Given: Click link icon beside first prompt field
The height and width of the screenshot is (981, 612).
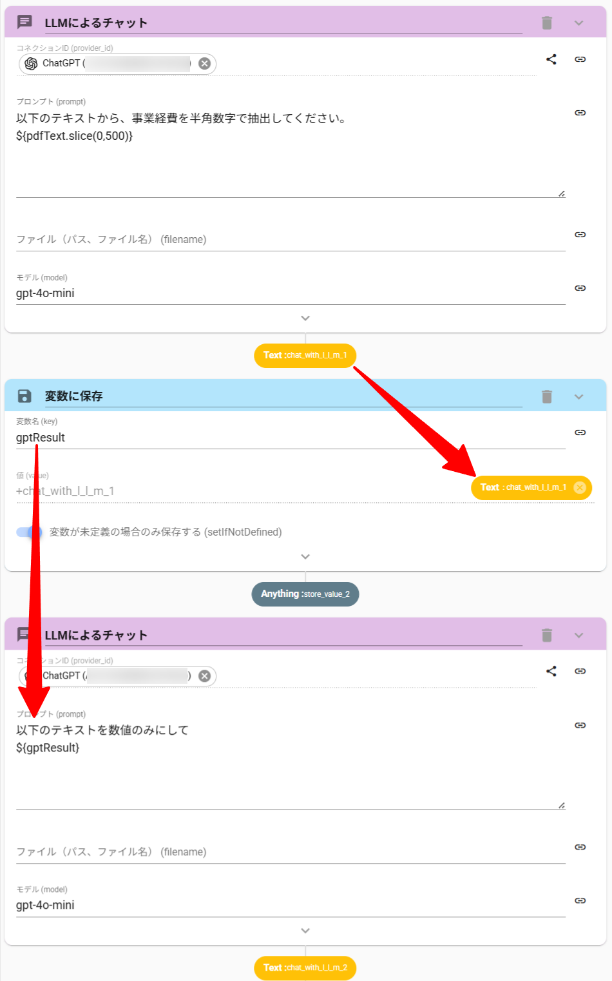Looking at the screenshot, I should point(580,113).
